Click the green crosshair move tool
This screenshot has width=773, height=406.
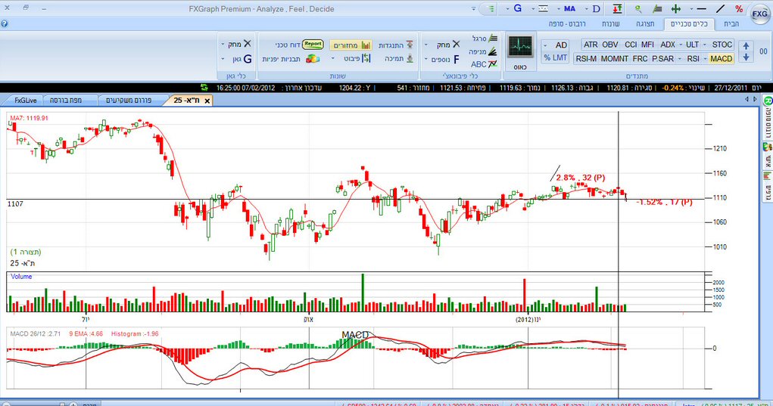(x=676, y=9)
